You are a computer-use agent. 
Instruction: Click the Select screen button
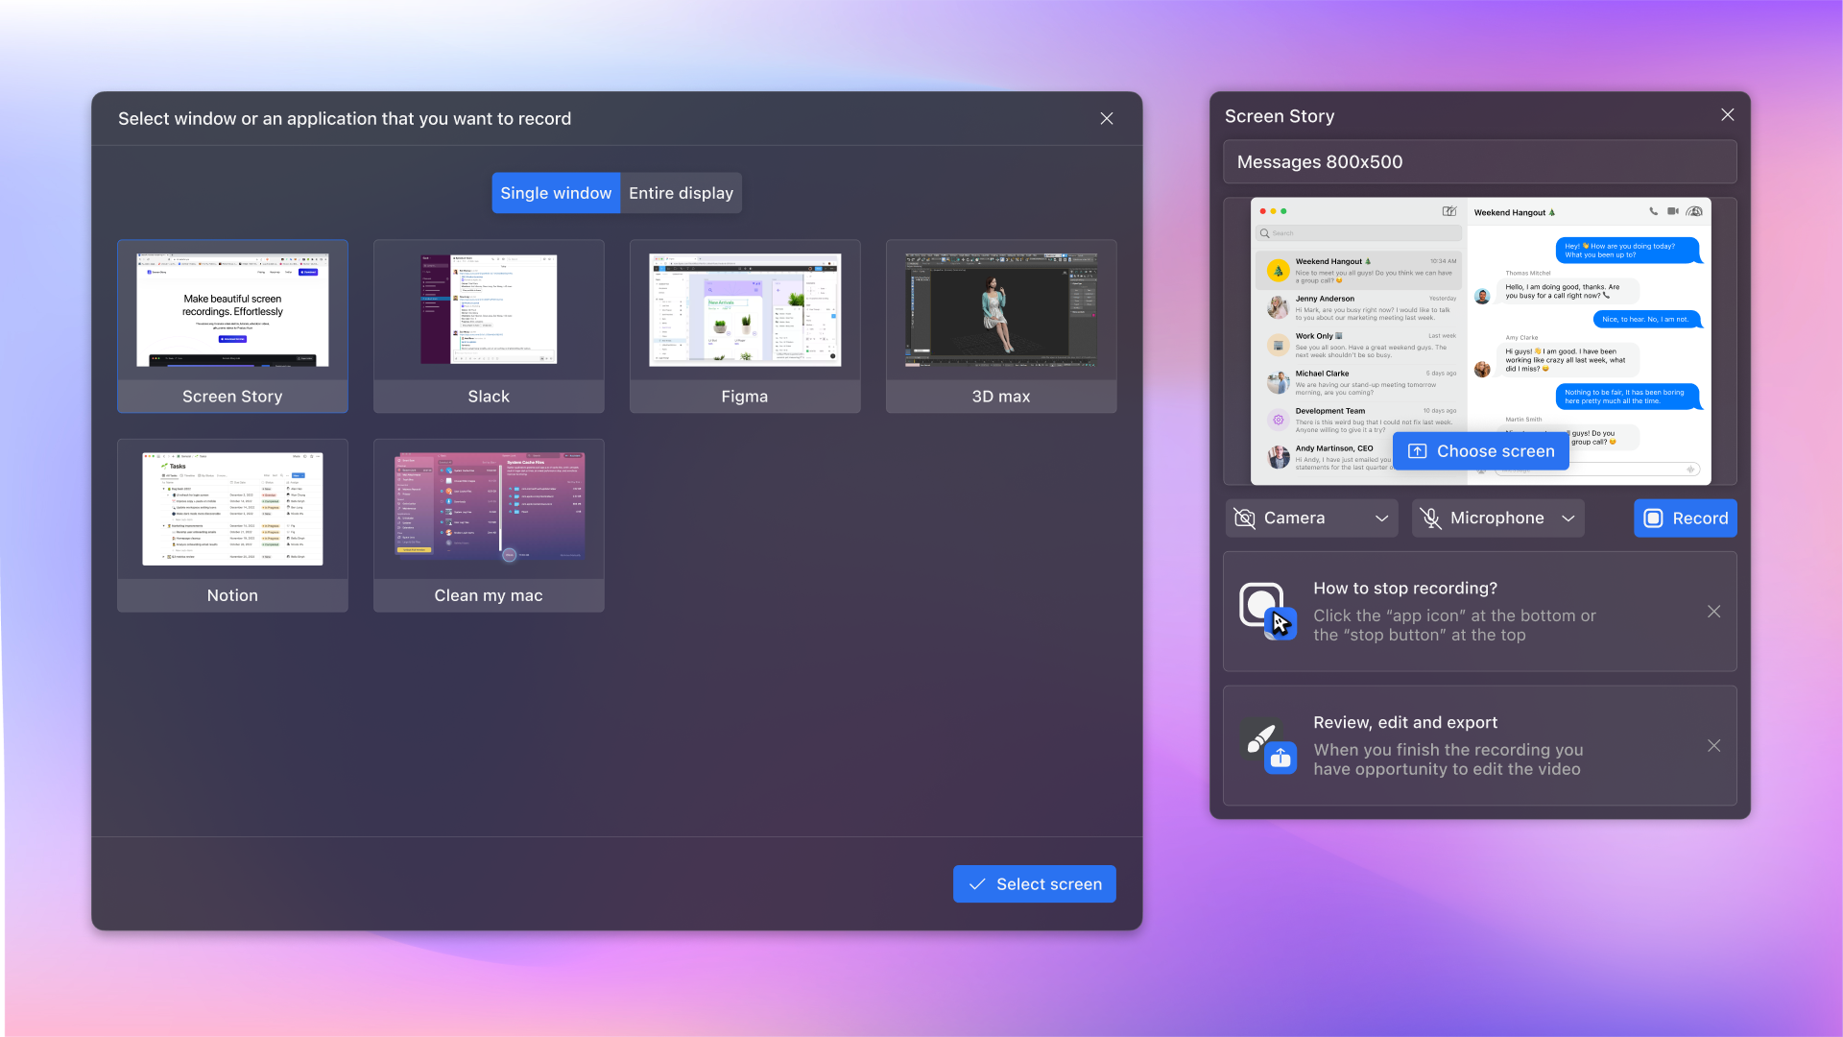pyautogui.click(x=1034, y=883)
